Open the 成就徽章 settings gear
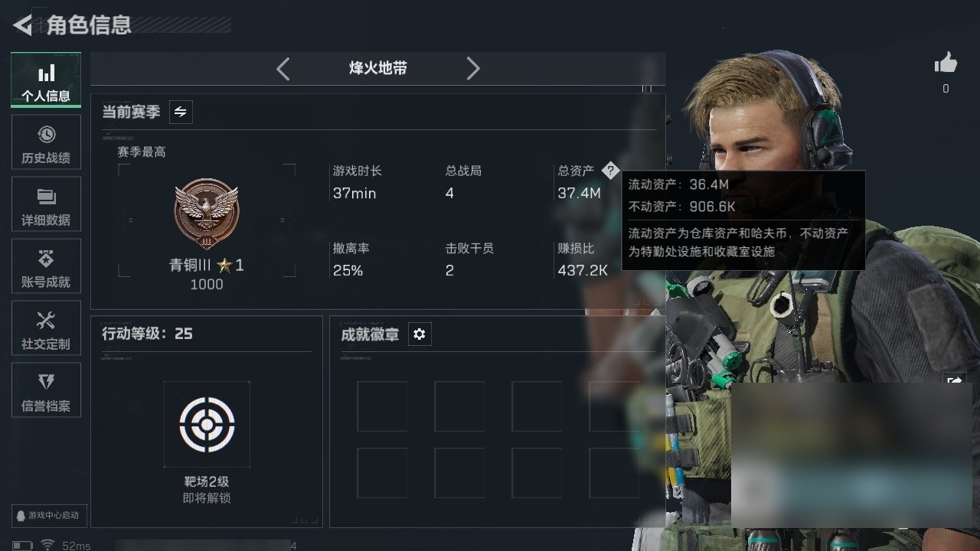Viewport: 980px width, 551px height. click(x=420, y=334)
